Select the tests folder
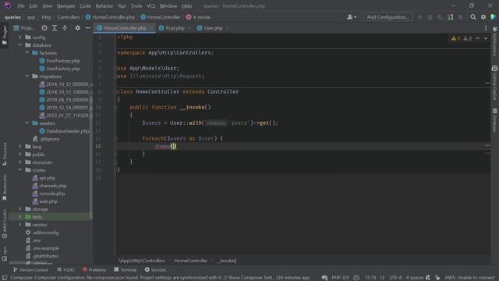The image size is (499, 281). pos(37,217)
